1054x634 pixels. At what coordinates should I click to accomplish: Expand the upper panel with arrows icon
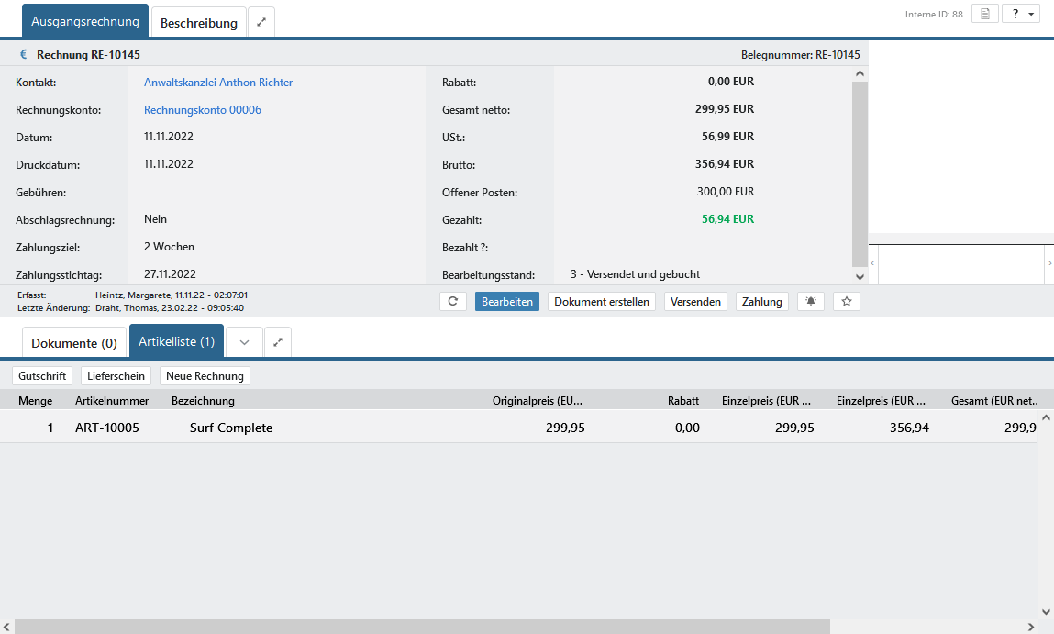click(261, 23)
